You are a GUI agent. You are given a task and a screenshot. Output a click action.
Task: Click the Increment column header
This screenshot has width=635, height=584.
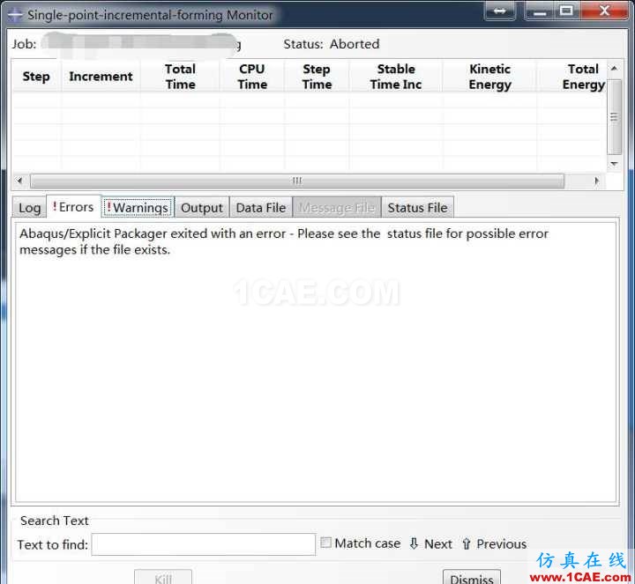(x=101, y=77)
